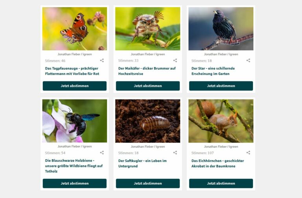Image resolution: width=302 pixels, height=198 pixels.
Task: Vote for the Tagpfauenauge with Jetzt abstimmen
Action: 75,86
